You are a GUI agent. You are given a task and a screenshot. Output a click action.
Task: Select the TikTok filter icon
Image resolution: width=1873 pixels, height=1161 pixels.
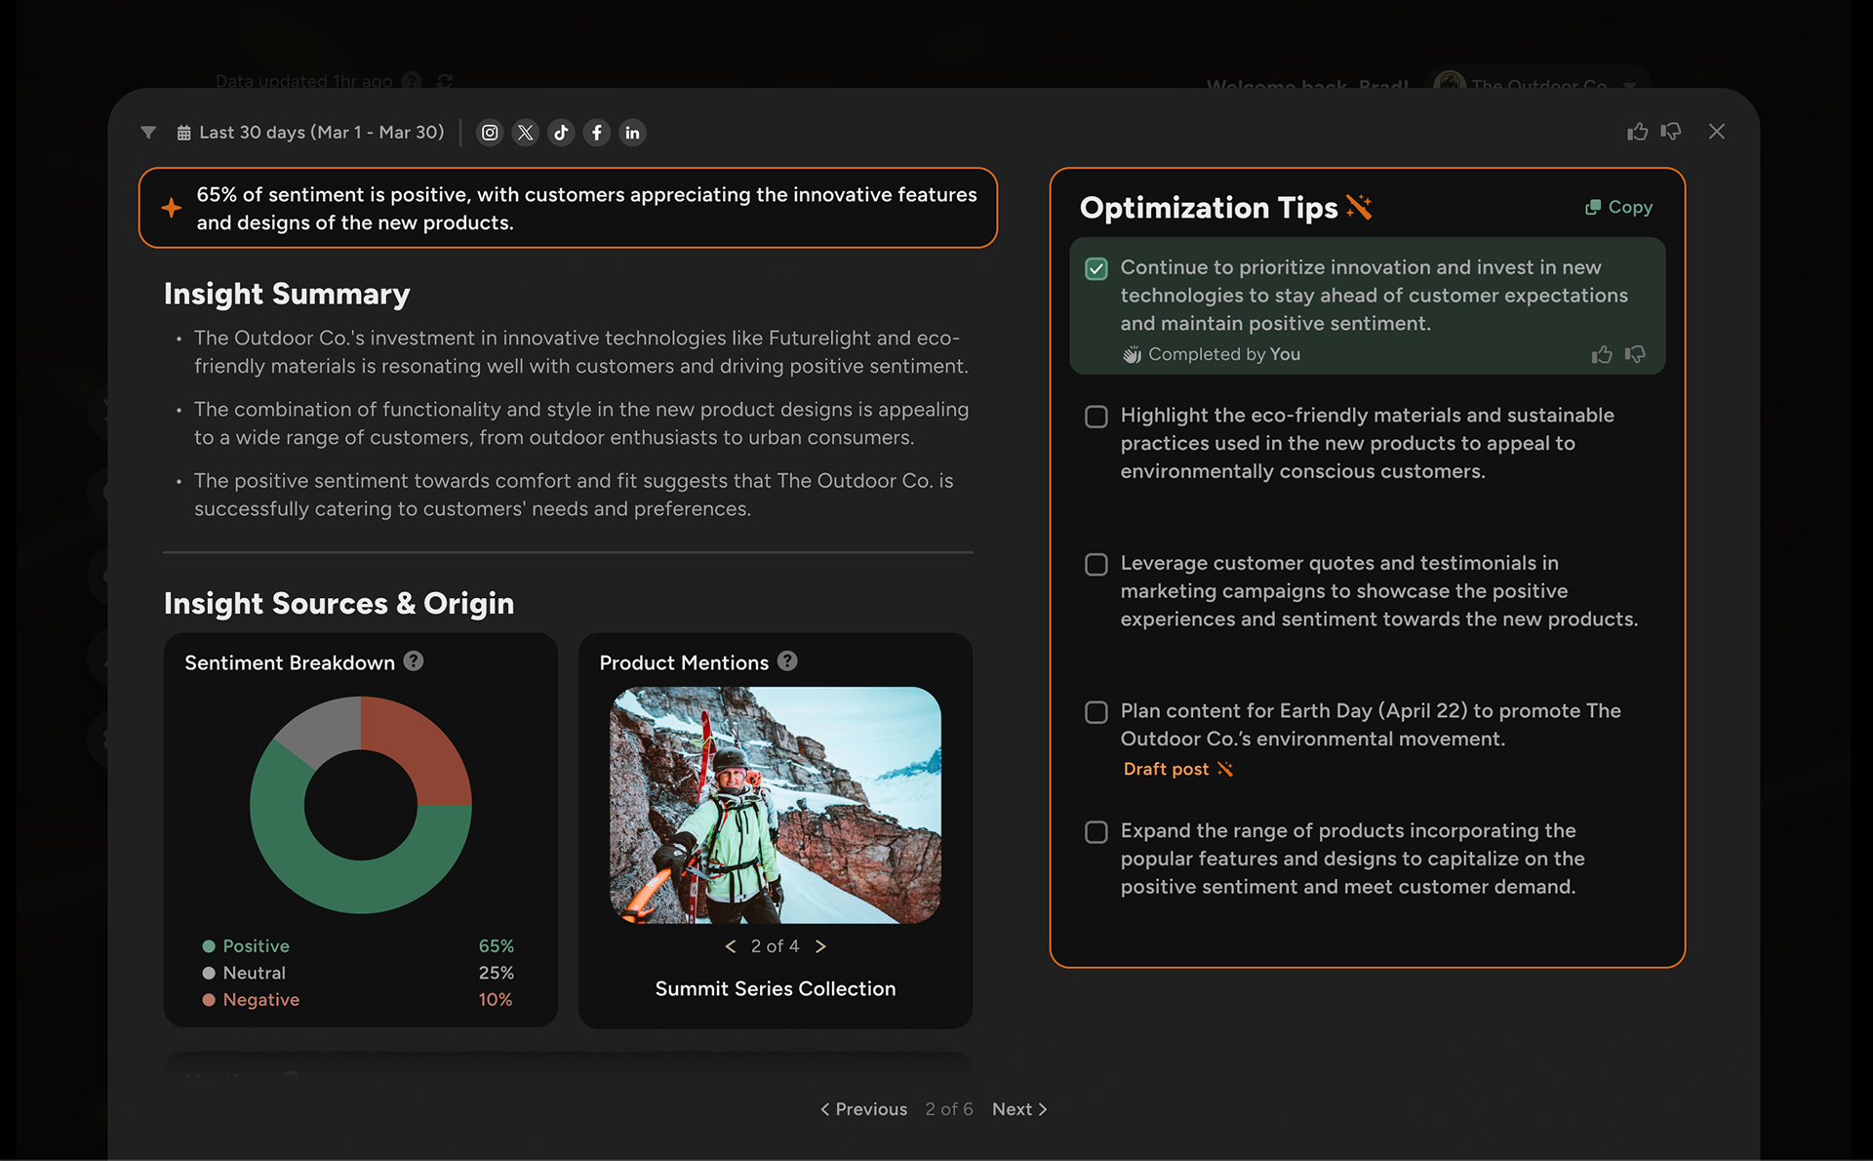point(561,133)
